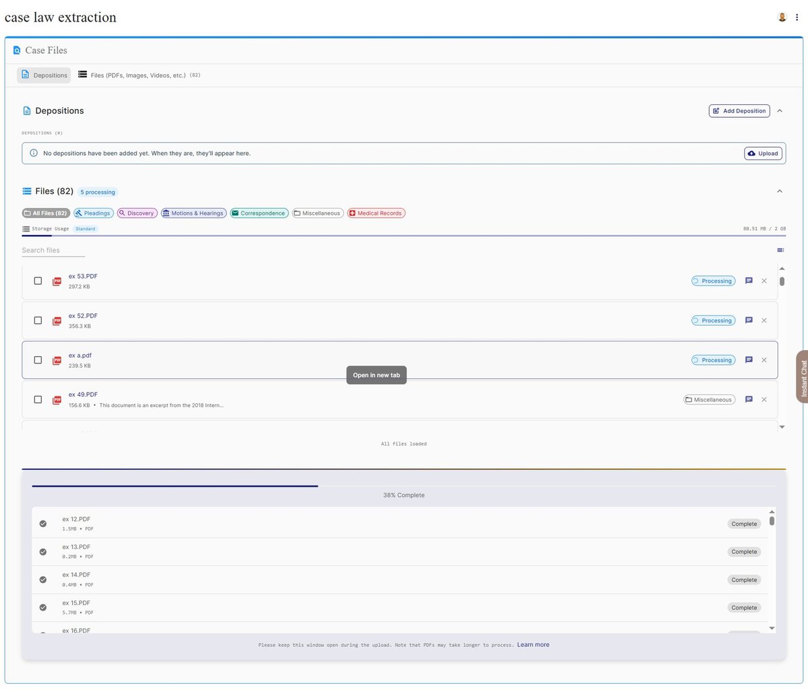Filter files by Miscellaneous category chip
808x690 pixels.
[318, 213]
